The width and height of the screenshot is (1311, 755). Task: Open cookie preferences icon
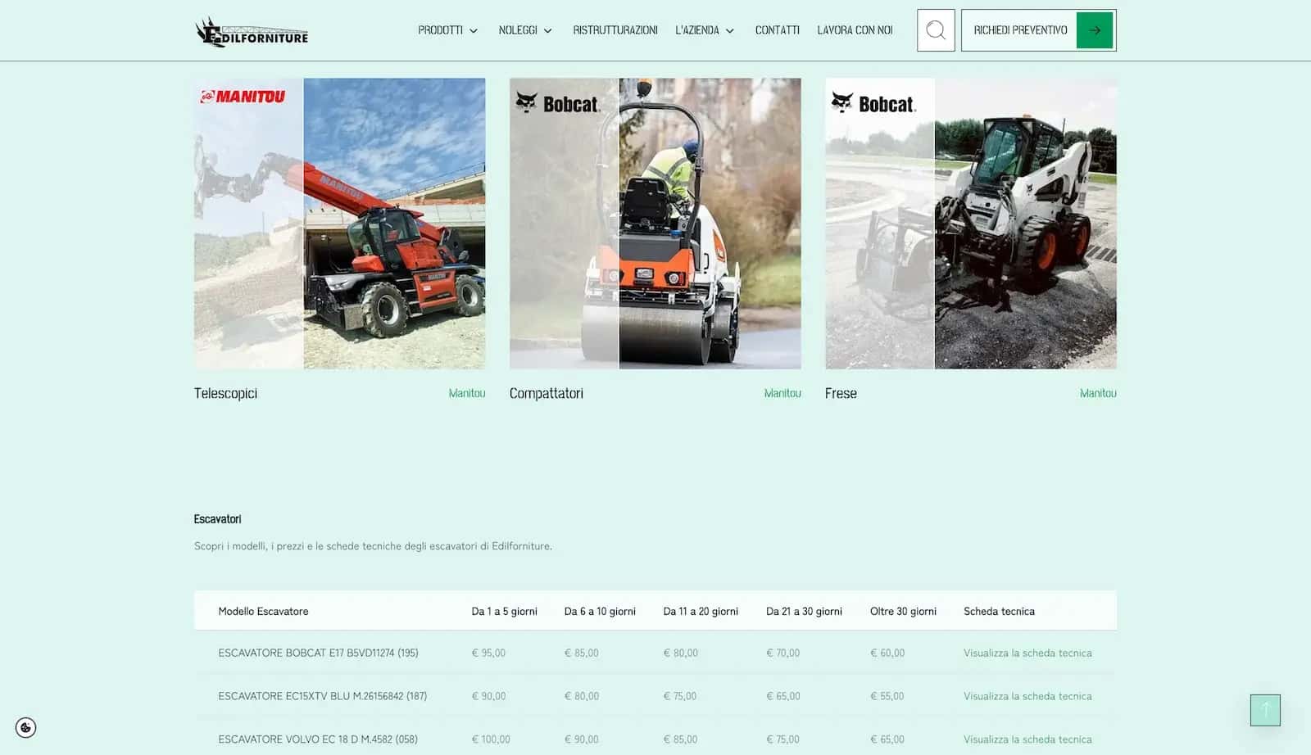26,727
